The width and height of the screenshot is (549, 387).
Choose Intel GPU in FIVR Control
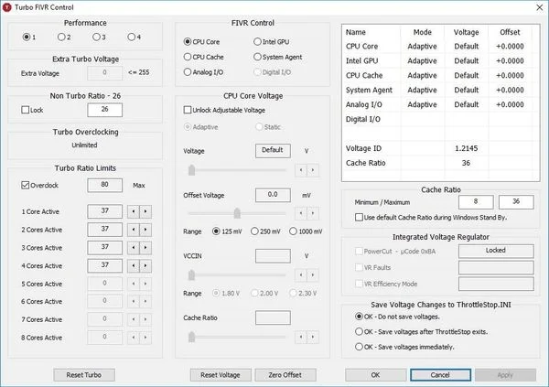pyautogui.click(x=256, y=41)
